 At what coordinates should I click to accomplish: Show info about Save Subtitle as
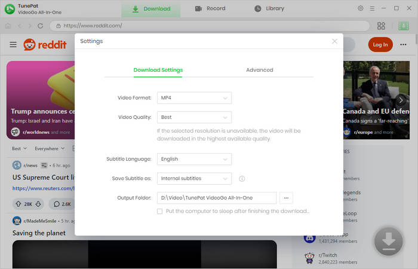(242, 179)
